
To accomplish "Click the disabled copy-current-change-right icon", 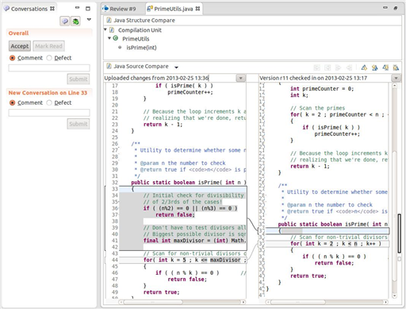I will pyautogui.click(x=338, y=68).
